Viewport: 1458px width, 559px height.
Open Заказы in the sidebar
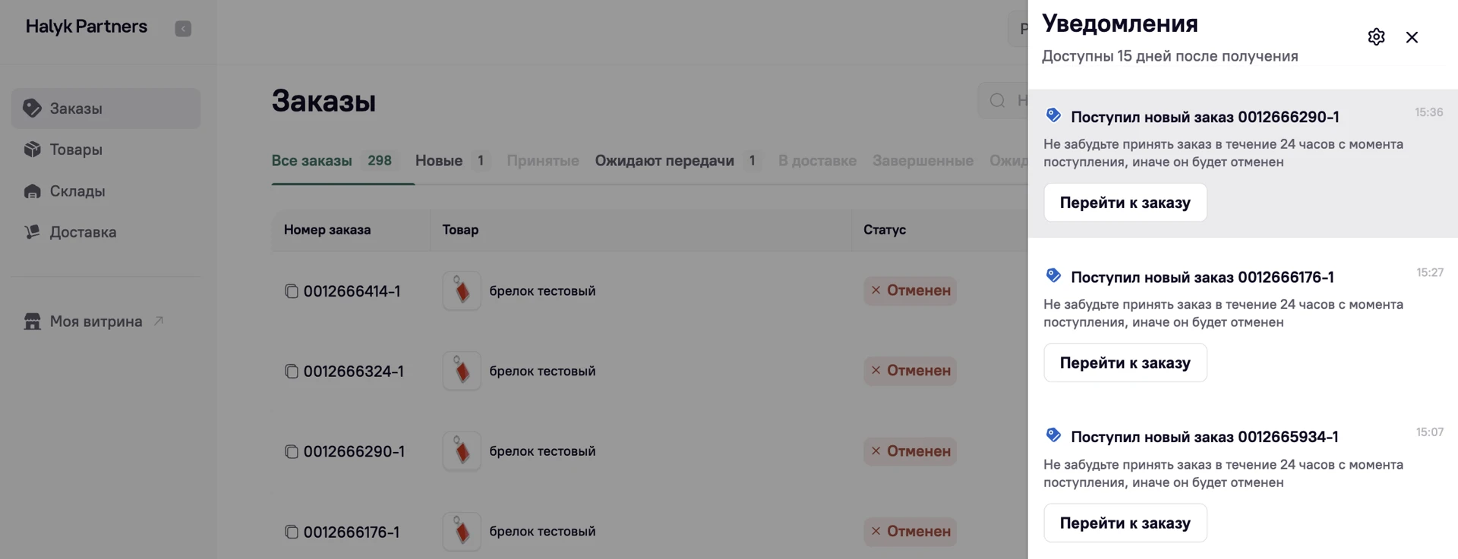(x=76, y=108)
